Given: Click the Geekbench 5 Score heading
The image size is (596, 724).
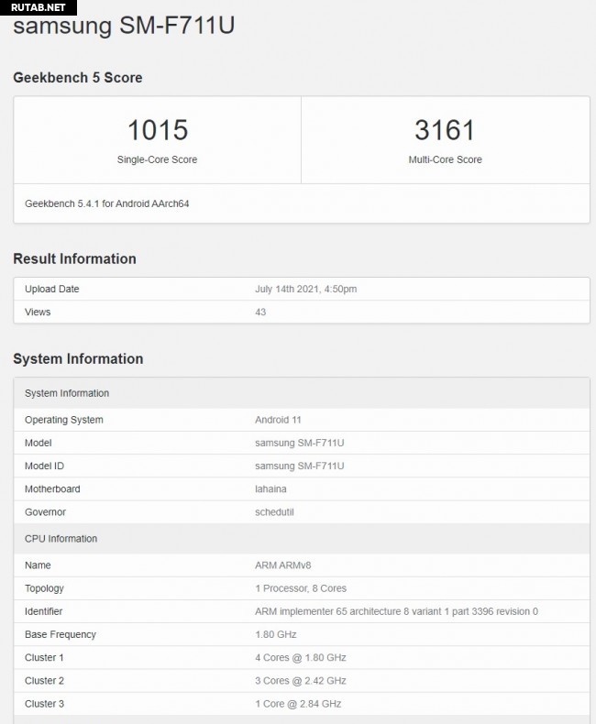Looking at the screenshot, I should click(x=78, y=78).
